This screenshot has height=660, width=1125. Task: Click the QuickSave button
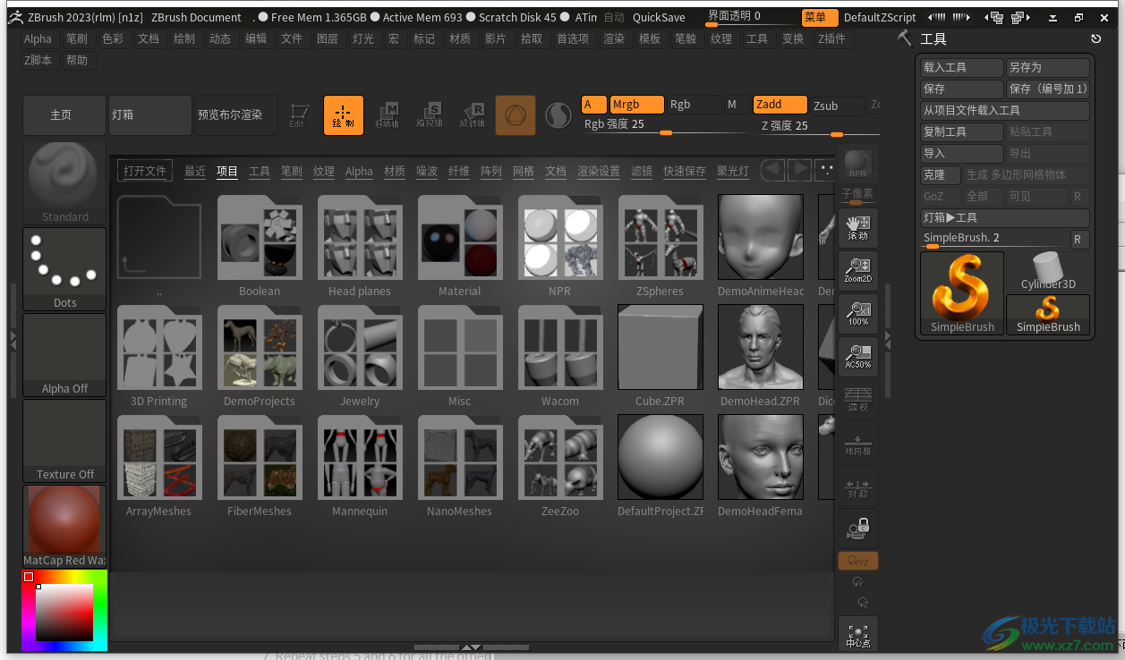click(659, 17)
